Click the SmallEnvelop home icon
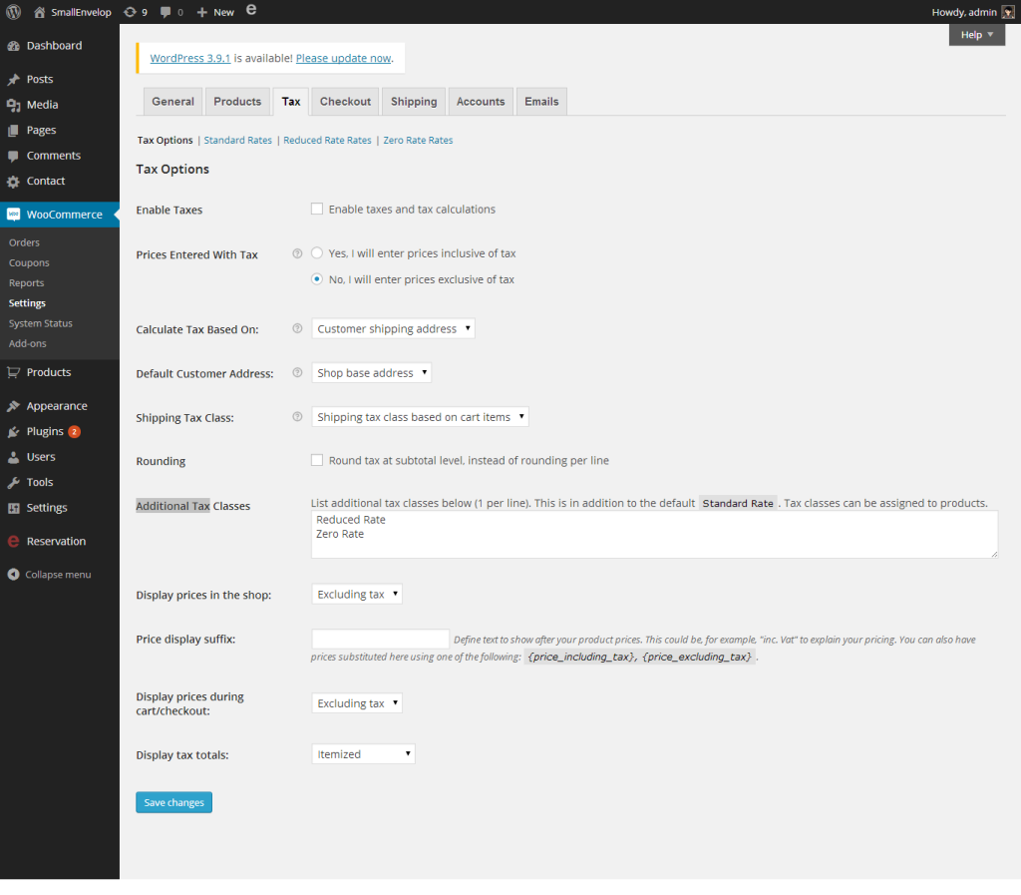This screenshot has width=1021, height=895. [x=40, y=12]
